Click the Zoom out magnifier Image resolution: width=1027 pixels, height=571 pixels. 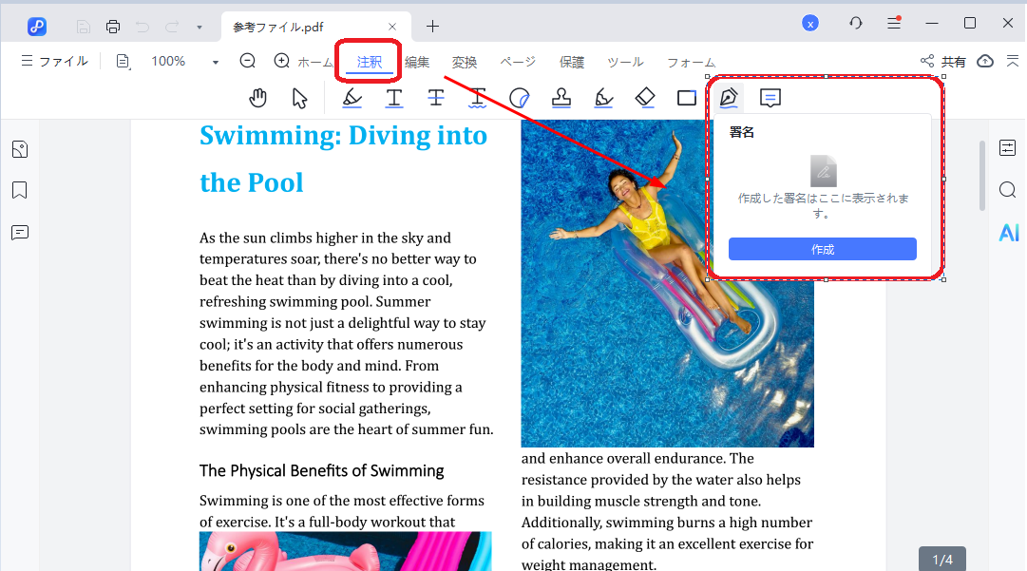click(248, 61)
